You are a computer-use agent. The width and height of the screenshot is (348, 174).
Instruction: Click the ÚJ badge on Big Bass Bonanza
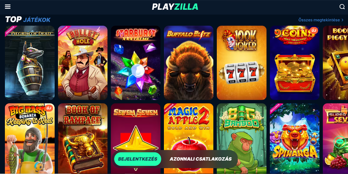(x=49, y=108)
